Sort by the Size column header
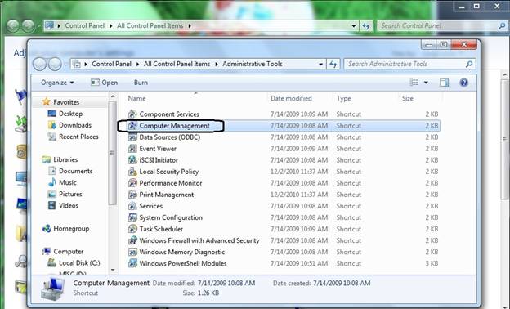 coord(408,98)
